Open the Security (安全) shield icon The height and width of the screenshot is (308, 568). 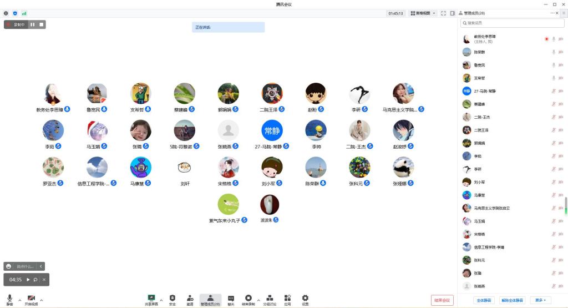pyautogui.click(x=172, y=298)
